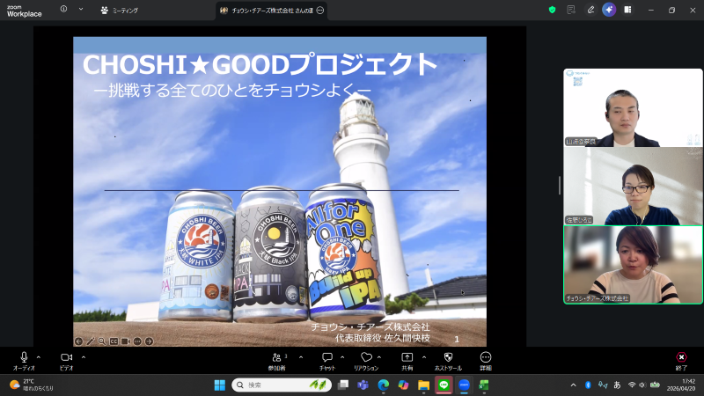
Task: Expand the audio options arrow beside オーディオ
Action: coord(38,357)
